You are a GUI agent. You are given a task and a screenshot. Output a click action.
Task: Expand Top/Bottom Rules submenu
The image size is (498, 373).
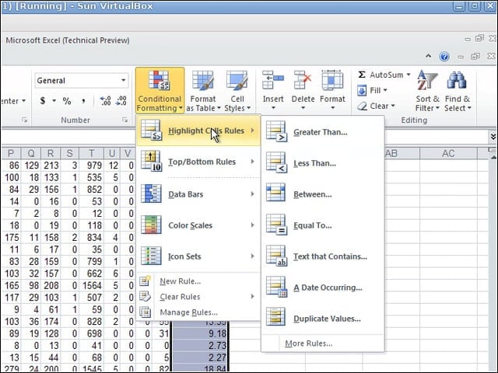pyautogui.click(x=198, y=162)
